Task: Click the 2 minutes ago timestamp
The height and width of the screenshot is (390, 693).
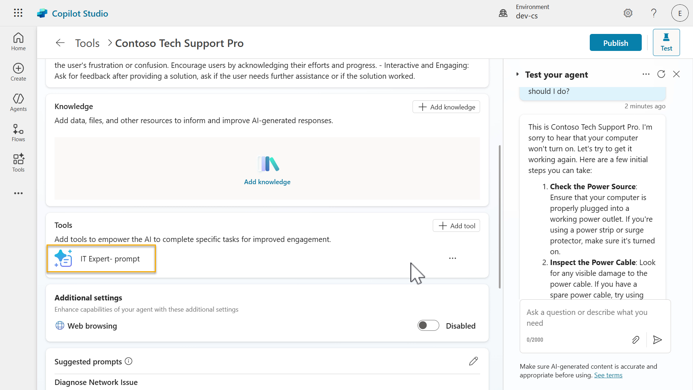Action: [x=645, y=106]
